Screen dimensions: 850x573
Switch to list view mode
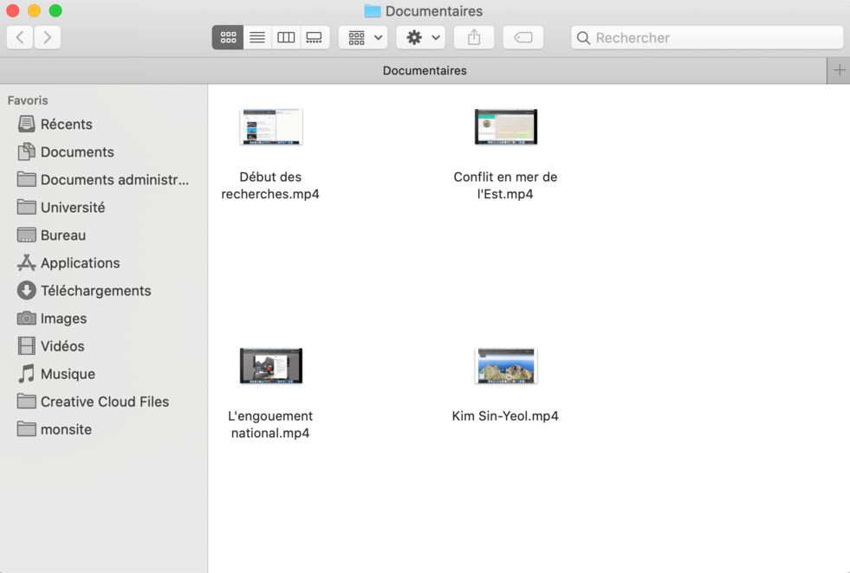click(257, 37)
